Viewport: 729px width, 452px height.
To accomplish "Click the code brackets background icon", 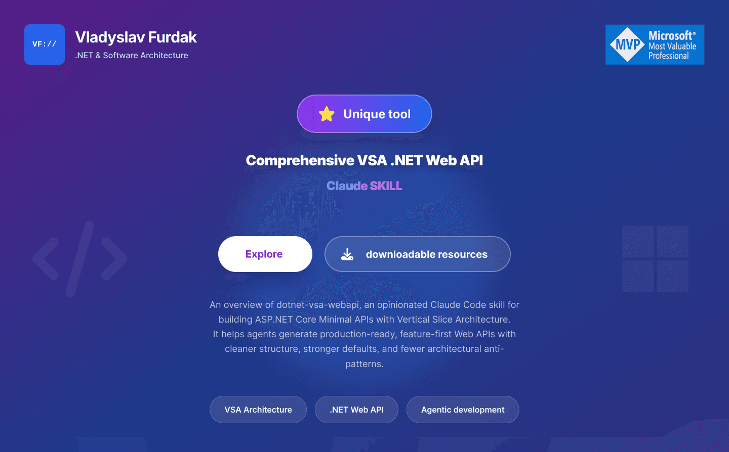I will tap(80, 258).
